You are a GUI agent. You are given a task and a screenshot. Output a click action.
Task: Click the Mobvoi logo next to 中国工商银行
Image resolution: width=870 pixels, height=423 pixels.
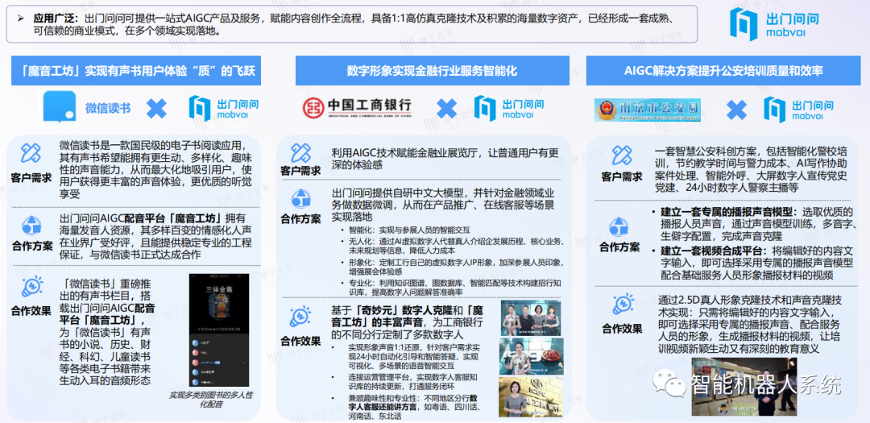pyautogui.click(x=509, y=108)
